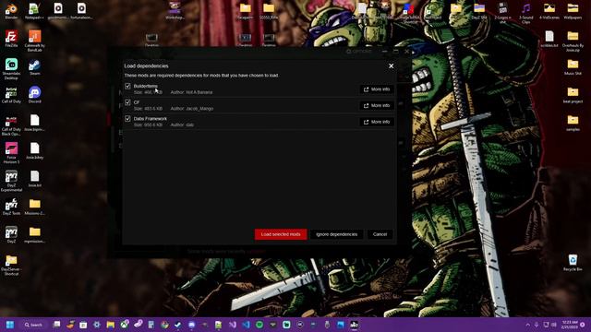Launch FileZilla from the desktop

pyautogui.click(x=11, y=39)
